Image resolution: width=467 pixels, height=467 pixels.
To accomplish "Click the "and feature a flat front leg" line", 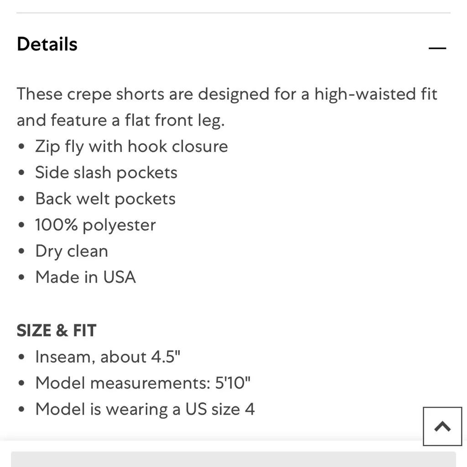I will (121, 120).
